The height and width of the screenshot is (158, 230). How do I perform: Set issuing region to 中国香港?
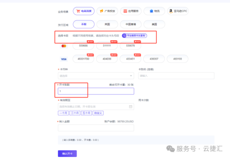pos(131,24)
